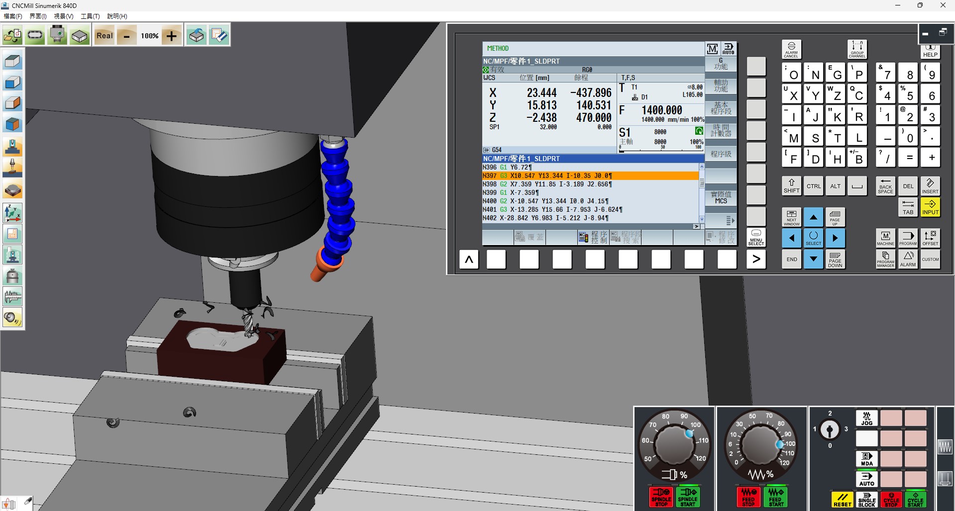Screen dimensions: 955x511
Task: Toggle SINGLE BLOCK mode
Action: (x=866, y=500)
